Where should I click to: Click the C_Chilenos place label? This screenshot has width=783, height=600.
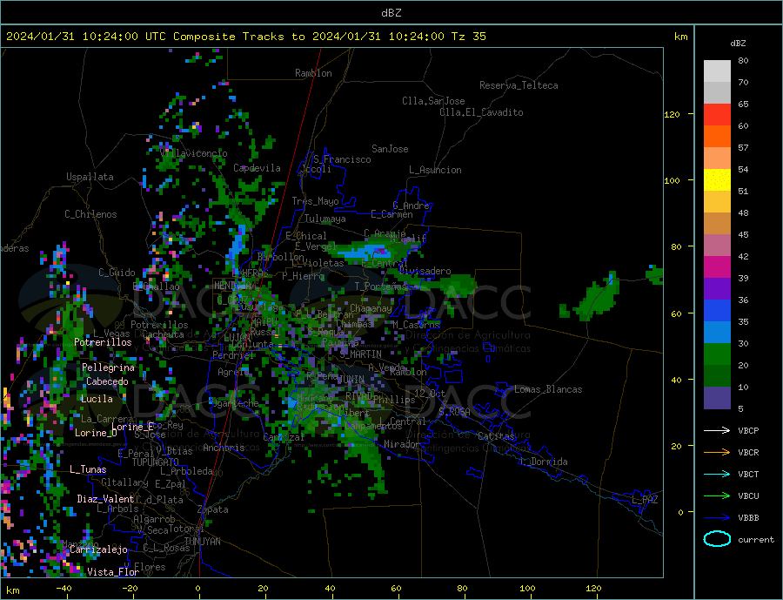(x=90, y=214)
